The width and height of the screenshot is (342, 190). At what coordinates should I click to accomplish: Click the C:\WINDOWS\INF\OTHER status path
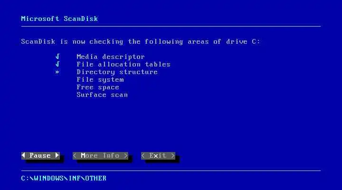tap(64, 179)
